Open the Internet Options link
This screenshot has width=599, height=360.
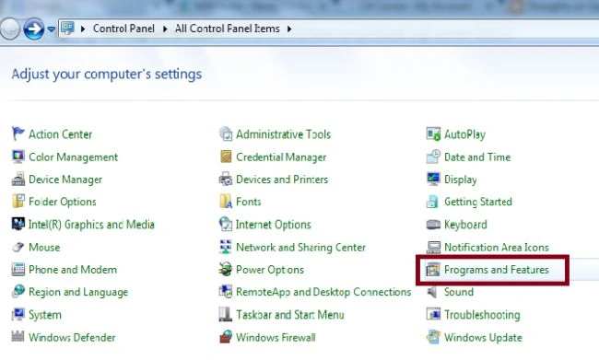click(274, 225)
